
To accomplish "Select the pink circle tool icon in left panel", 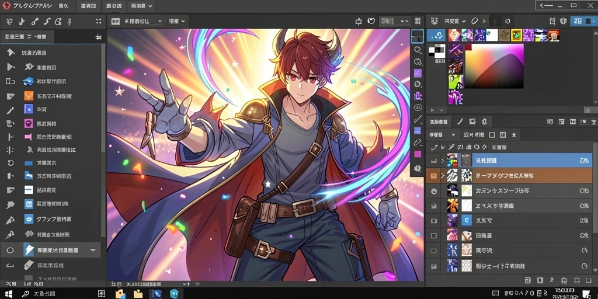I will (x=29, y=123).
